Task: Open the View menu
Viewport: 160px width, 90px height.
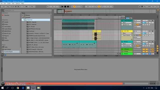Action: click(13, 3)
